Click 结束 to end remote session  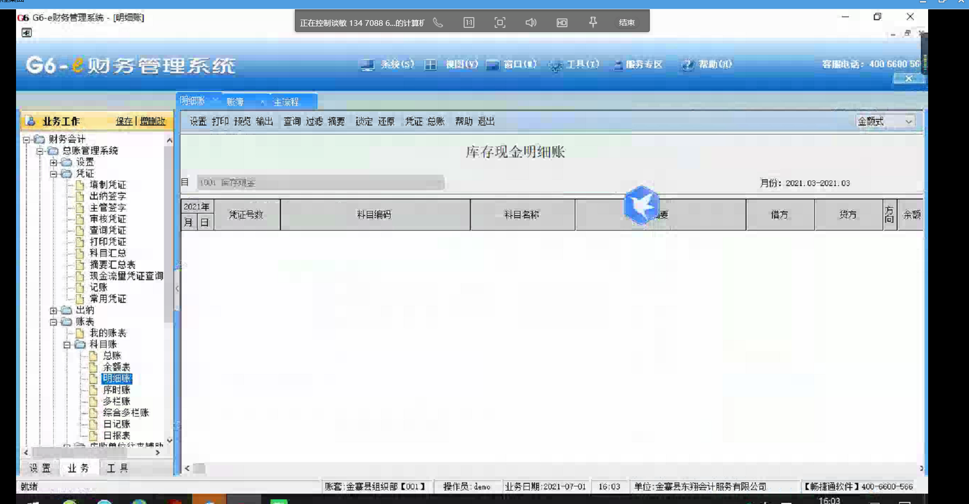point(627,23)
